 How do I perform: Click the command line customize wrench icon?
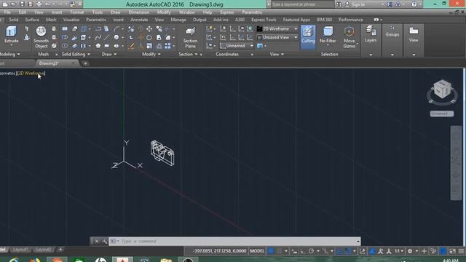pos(104,241)
